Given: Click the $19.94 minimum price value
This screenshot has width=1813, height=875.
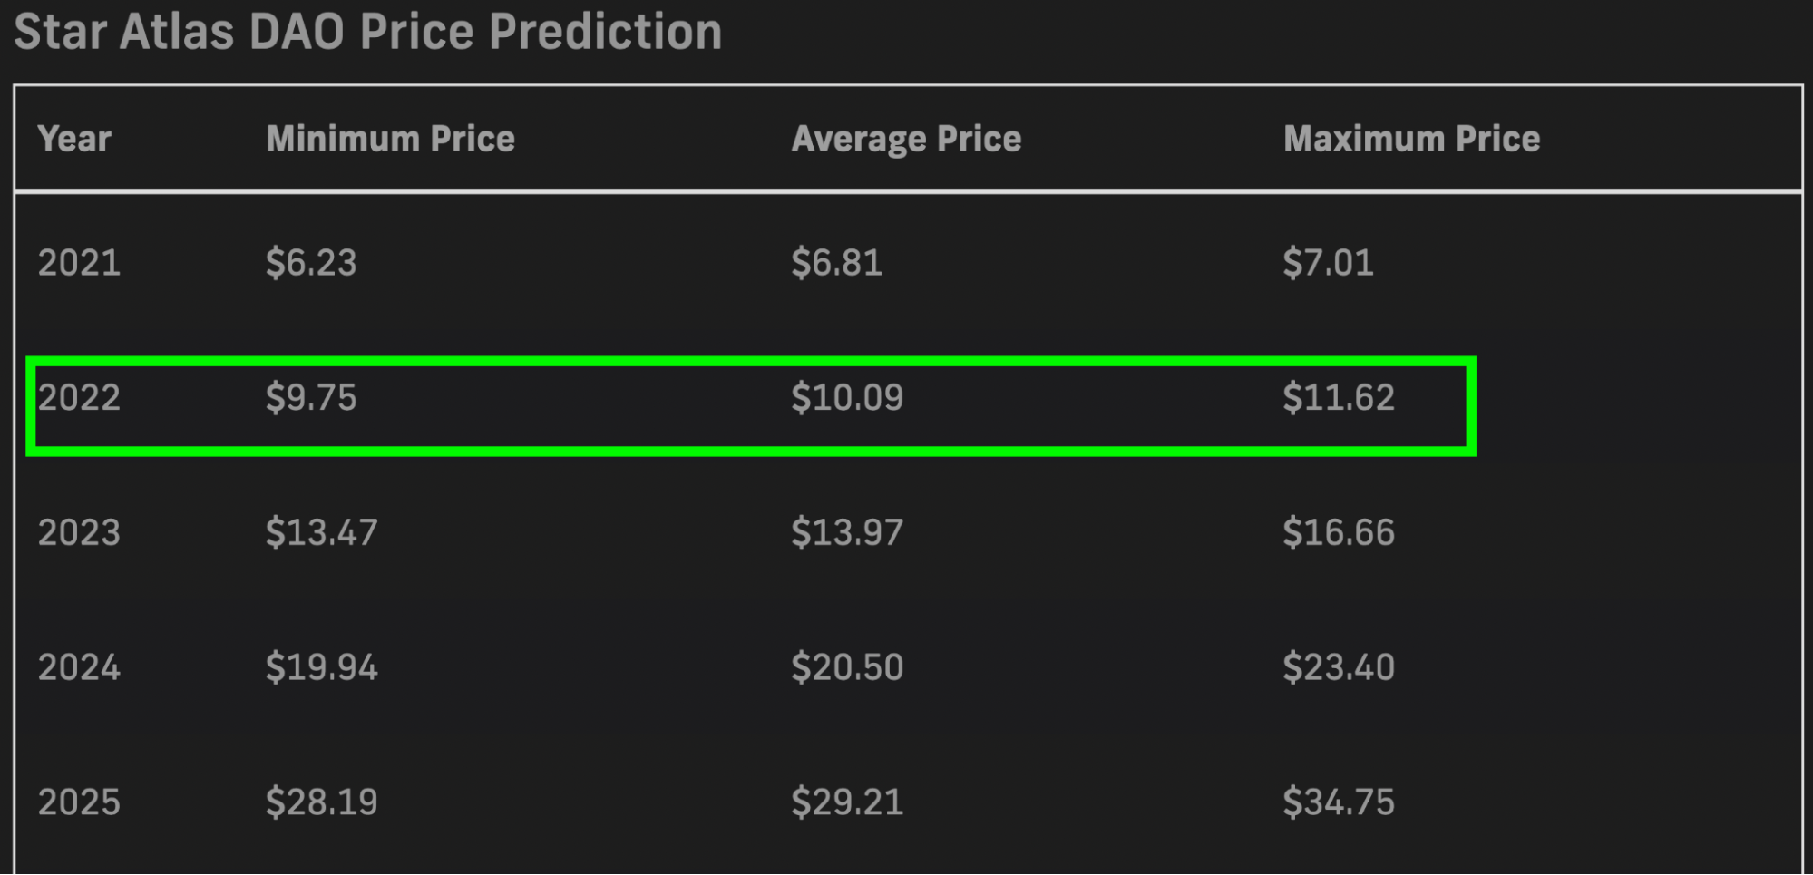Looking at the screenshot, I should click(x=321, y=667).
